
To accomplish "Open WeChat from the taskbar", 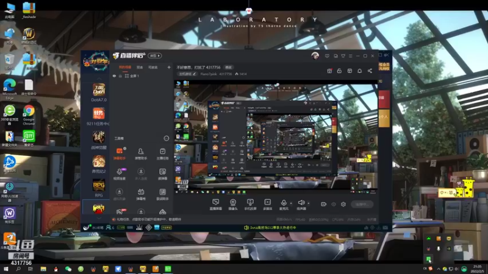I will coord(68,269).
